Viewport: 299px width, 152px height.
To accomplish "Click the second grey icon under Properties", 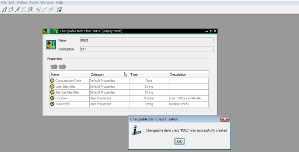I will tap(62, 67).
